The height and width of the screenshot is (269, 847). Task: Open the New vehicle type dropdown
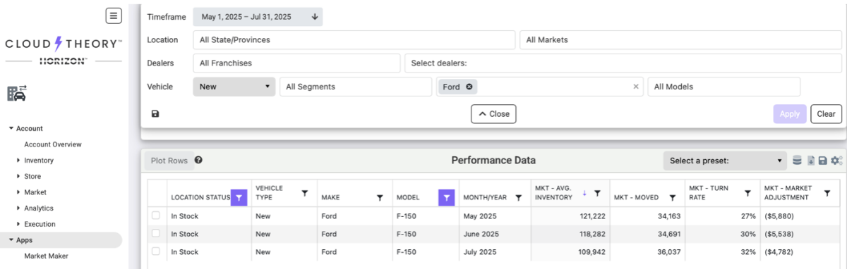(234, 87)
